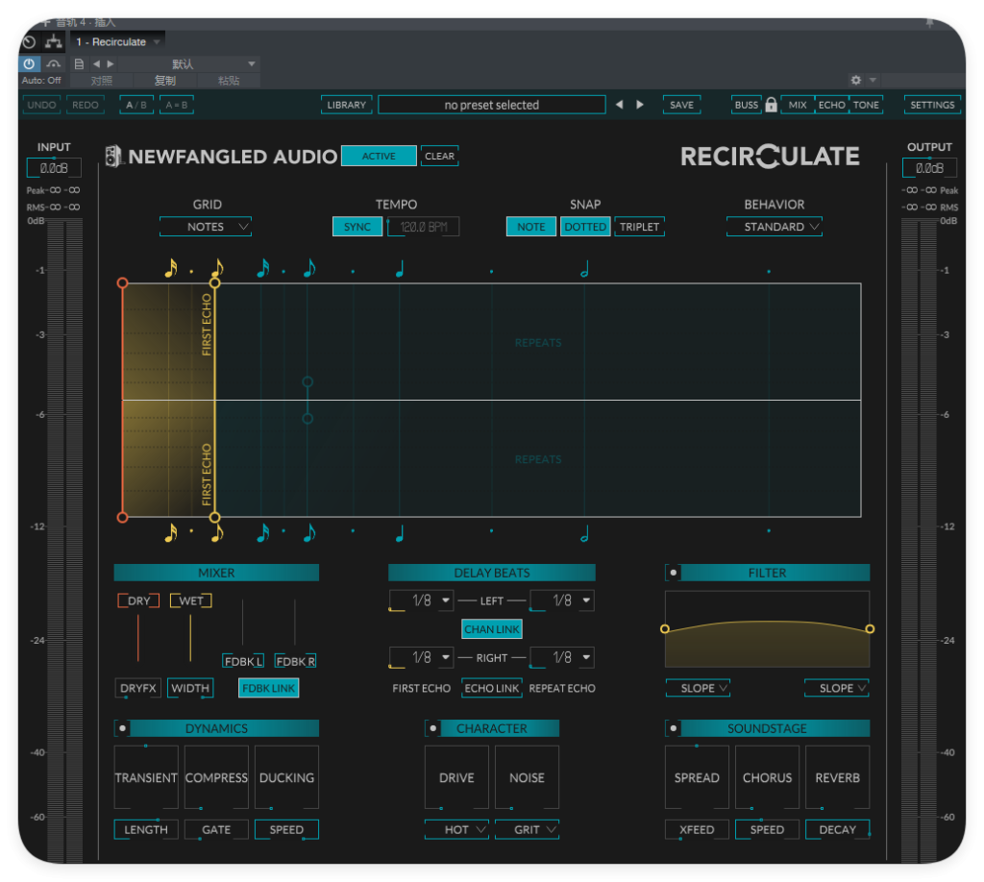Image resolution: width=984 pixels, height=882 pixels.
Task: Click the Newfangled Audio speaker logo
Action: click(113, 157)
